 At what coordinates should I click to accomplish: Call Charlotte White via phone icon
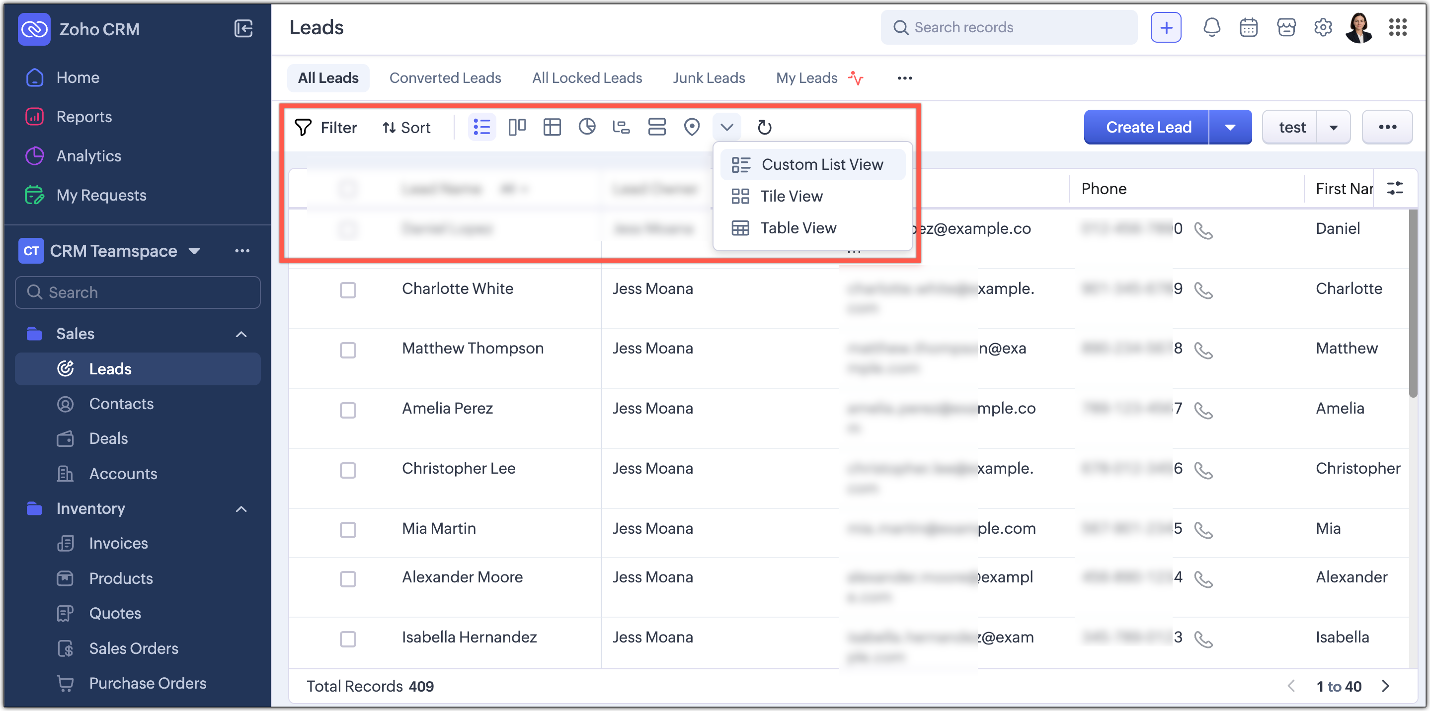tap(1203, 290)
